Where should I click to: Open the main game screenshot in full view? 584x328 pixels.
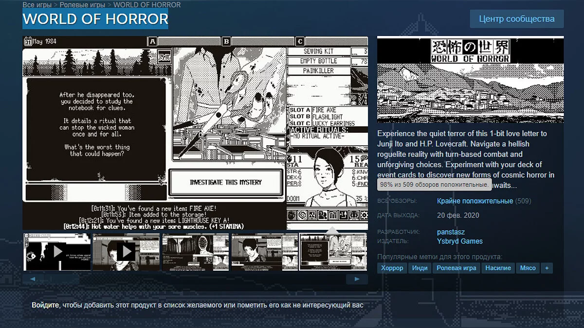(195, 133)
